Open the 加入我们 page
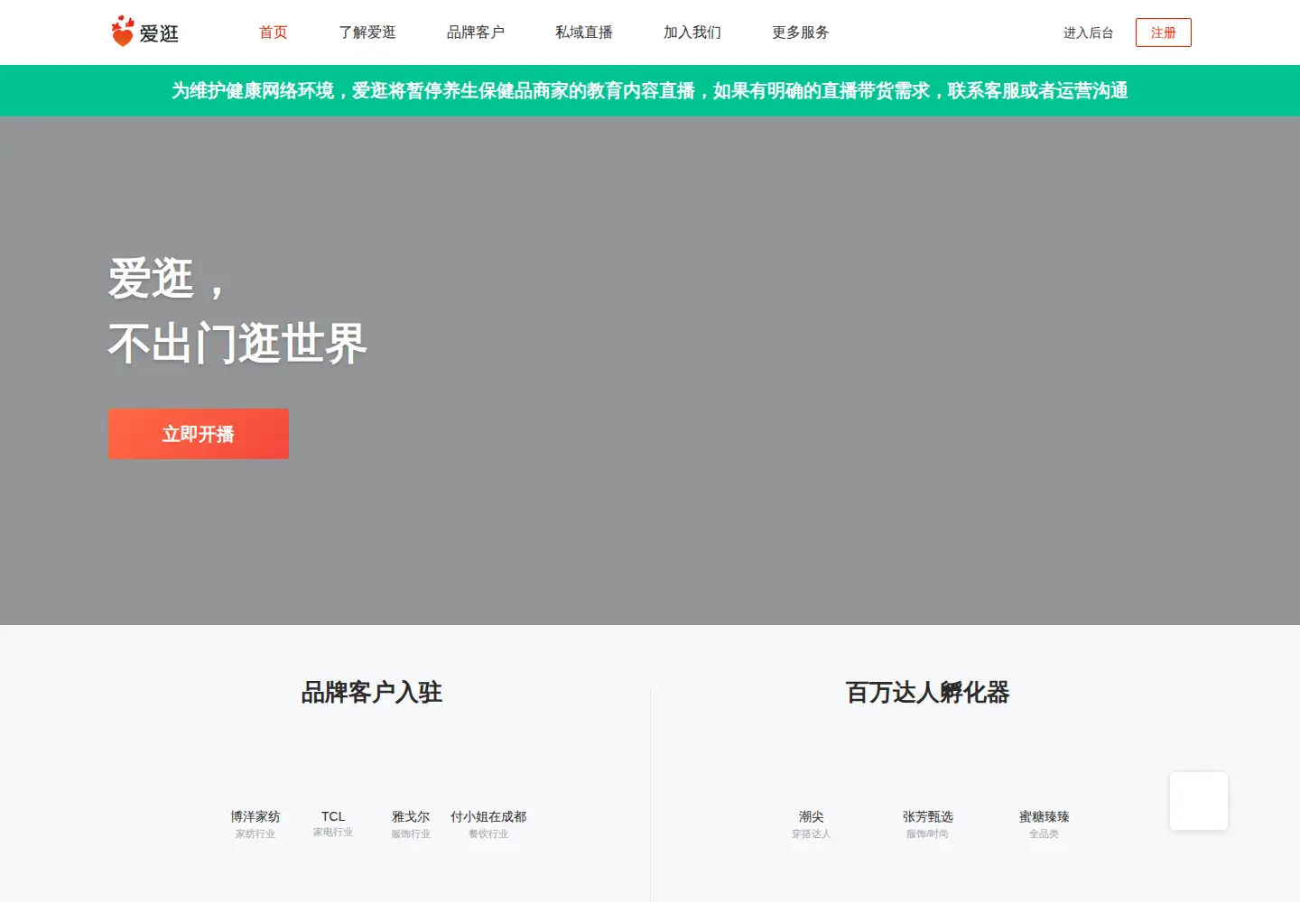 692,32
